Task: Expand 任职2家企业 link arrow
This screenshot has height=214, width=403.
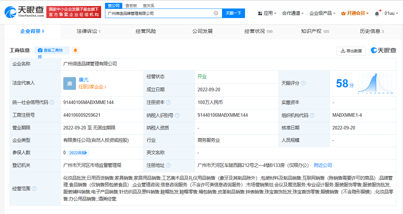Action: 105,87
